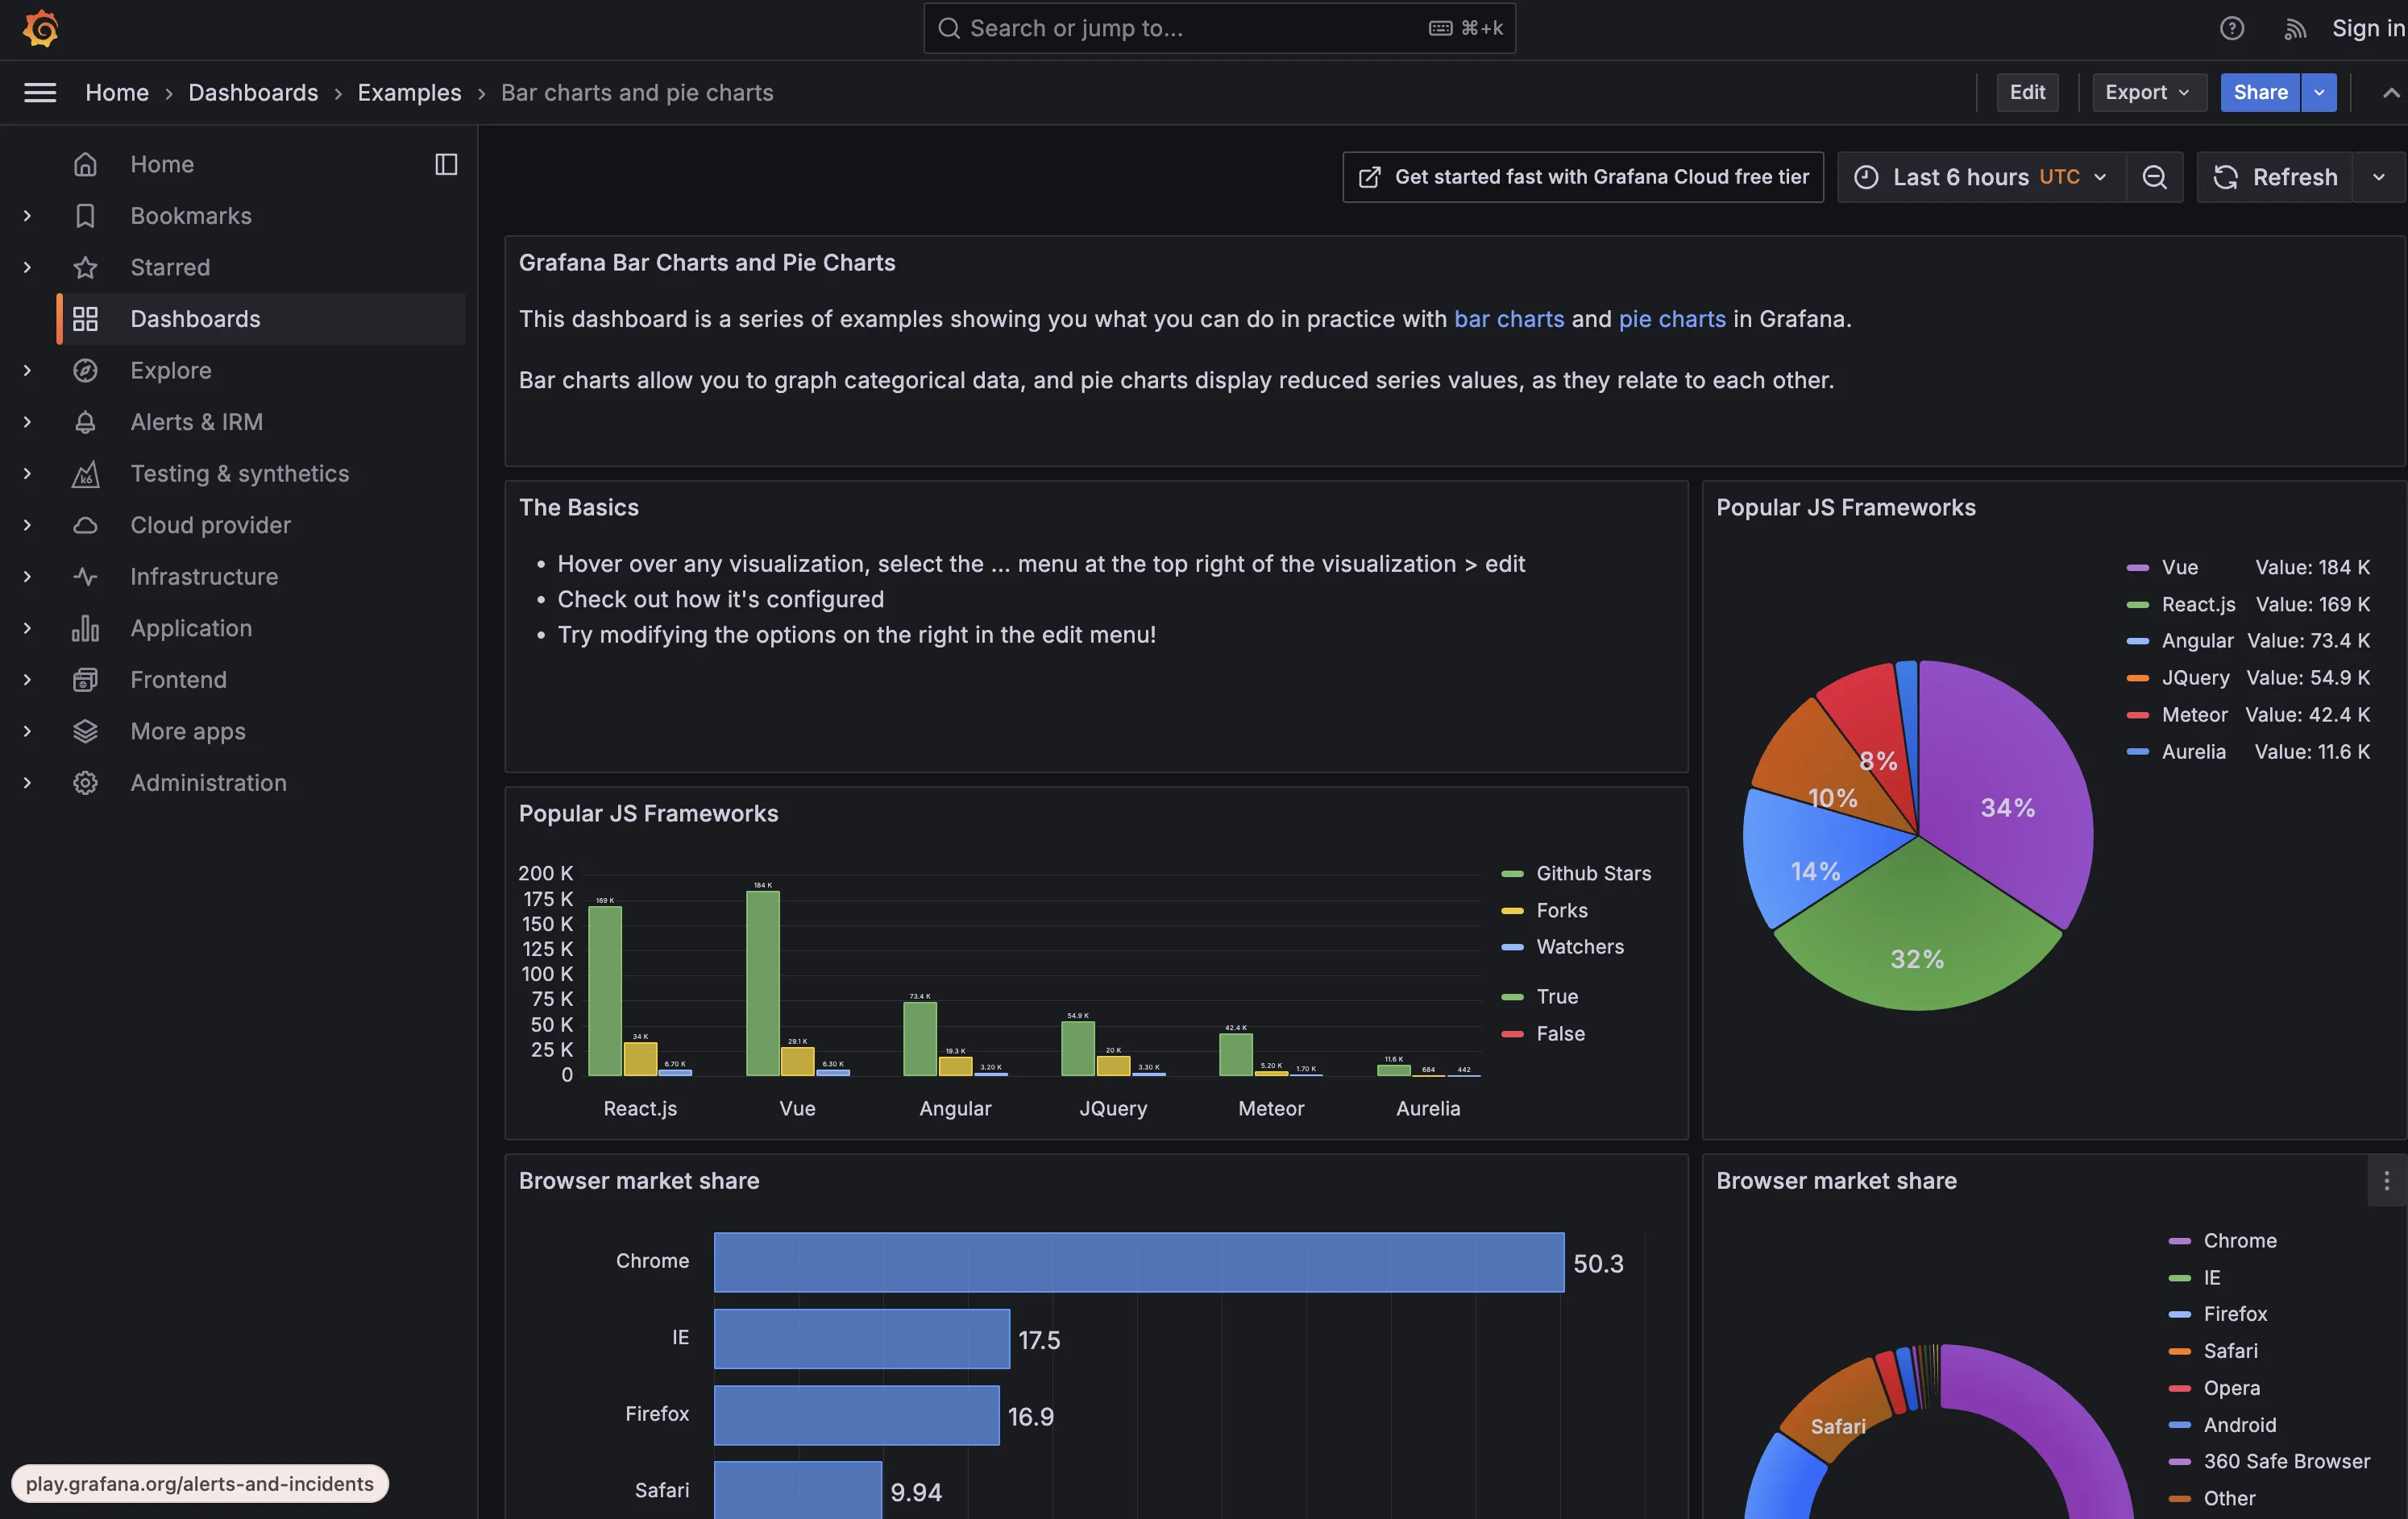Click the blue Share button

tap(2260, 93)
